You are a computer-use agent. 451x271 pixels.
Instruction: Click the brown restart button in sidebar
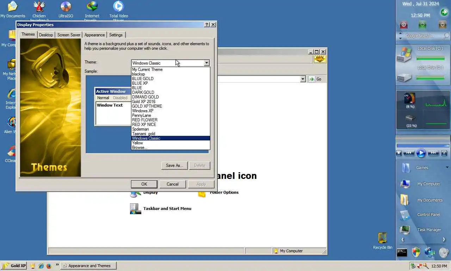442,25
